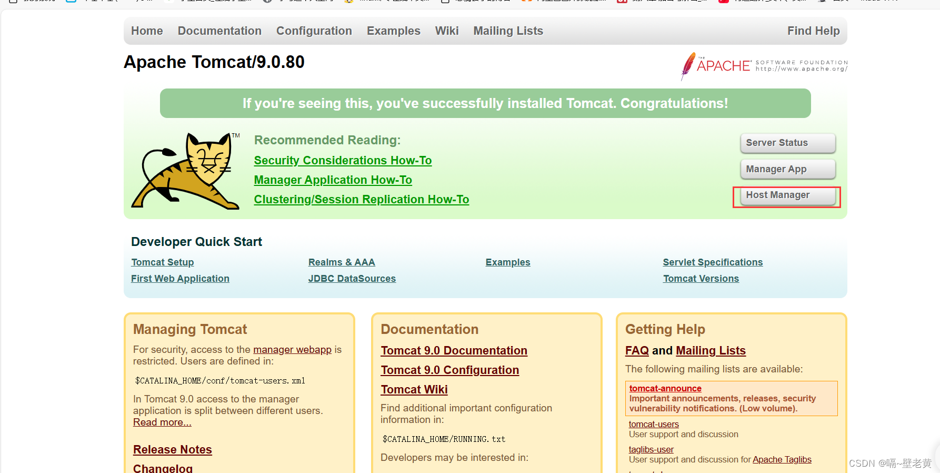Click the Tomcat cat mascot image
This screenshot has width=940, height=473.
click(186, 171)
